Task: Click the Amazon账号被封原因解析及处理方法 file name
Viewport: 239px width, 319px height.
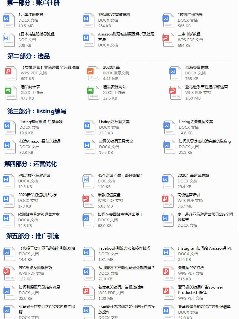Action: click(x=126, y=37)
